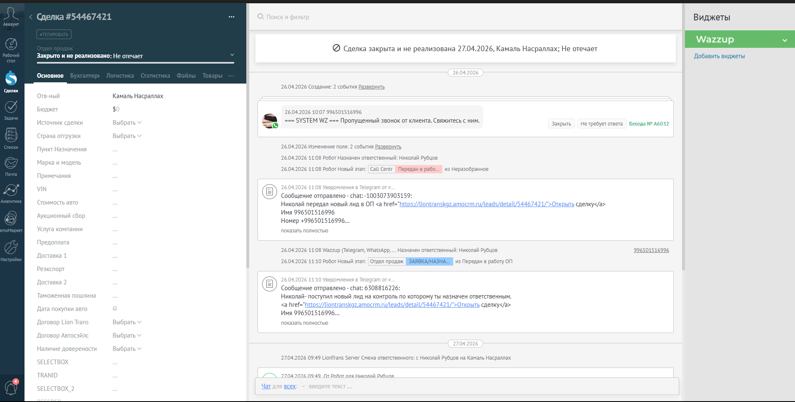The image size is (795, 402).
Task: Open chat type dropdown arrow in message box
Action: point(303,386)
